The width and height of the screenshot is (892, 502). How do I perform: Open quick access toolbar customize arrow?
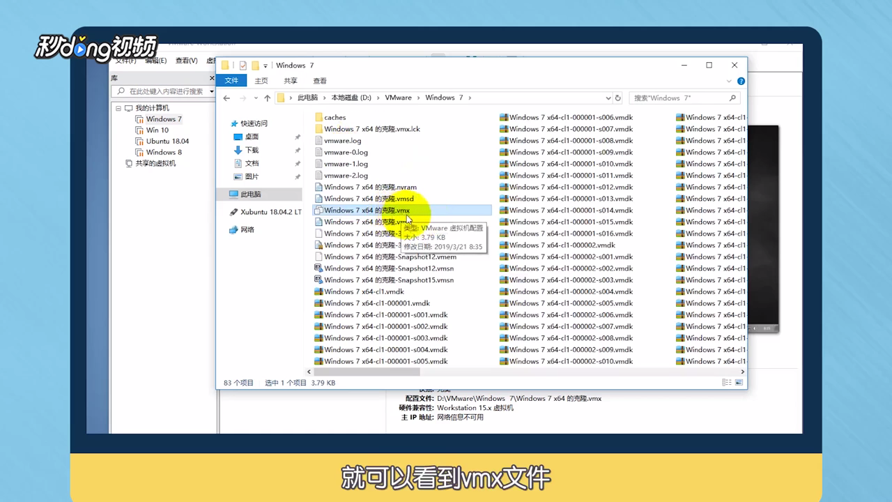pos(266,66)
